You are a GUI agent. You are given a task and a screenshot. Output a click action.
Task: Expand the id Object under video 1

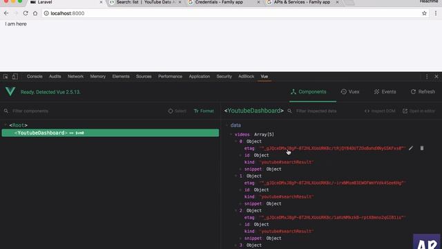pyautogui.click(x=240, y=190)
